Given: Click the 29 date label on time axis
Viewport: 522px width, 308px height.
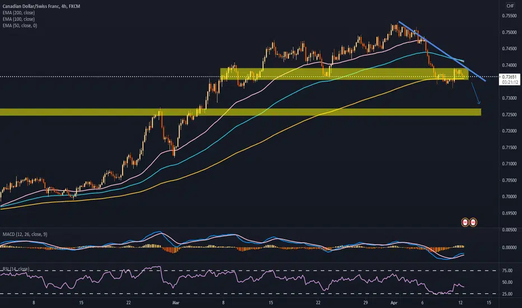Looking at the screenshot, I should pos(366,302).
